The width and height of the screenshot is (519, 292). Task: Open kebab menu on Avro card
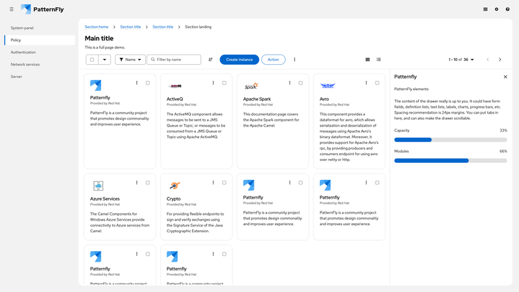pyautogui.click(x=366, y=83)
